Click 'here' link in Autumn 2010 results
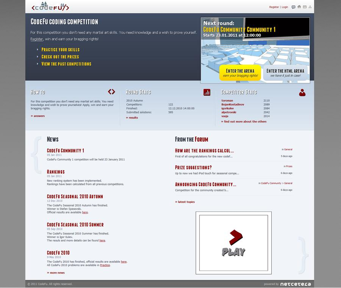This screenshot has width=341, height=288. tap(85, 212)
